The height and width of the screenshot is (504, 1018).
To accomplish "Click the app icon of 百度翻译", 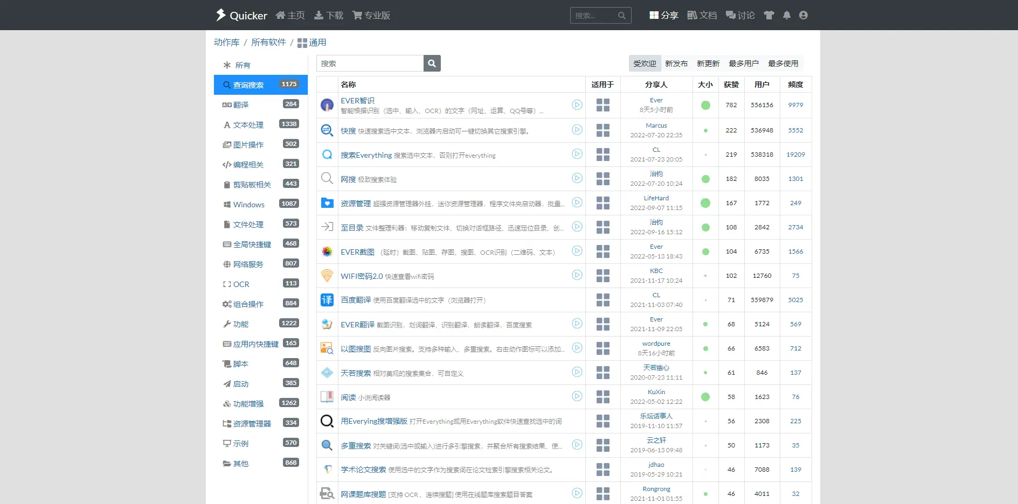I will (x=327, y=300).
